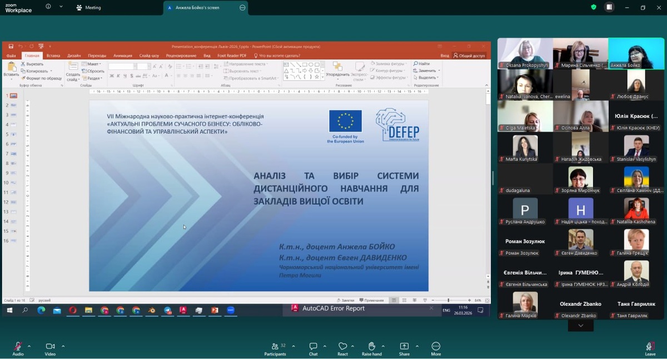
Task: Open the More options menu
Action: (x=436, y=347)
